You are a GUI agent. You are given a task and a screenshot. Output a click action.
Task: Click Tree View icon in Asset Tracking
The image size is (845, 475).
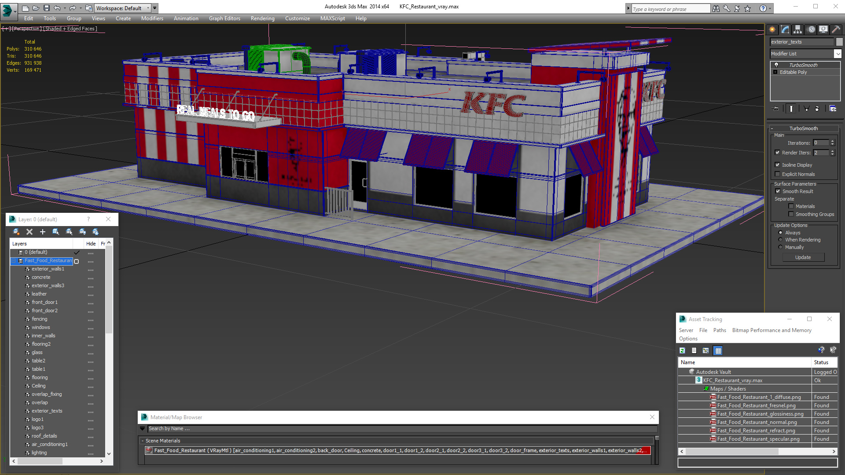coord(706,351)
